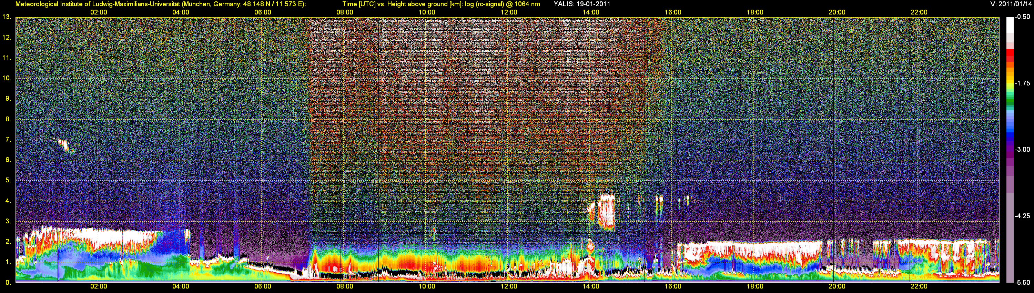The image size is (1034, 293).
Task: Click the 12. km height axis label
Action: 7,37
